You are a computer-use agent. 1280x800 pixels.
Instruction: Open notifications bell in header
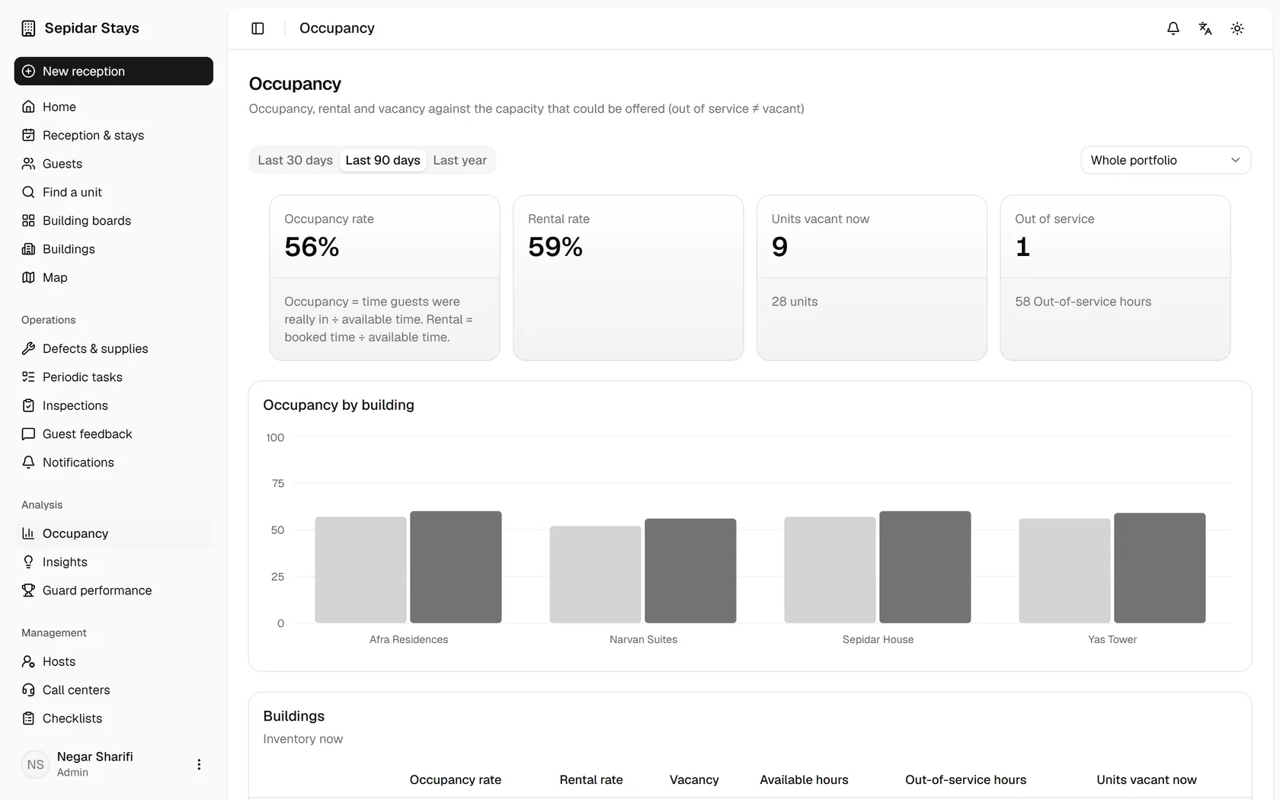[x=1173, y=28]
